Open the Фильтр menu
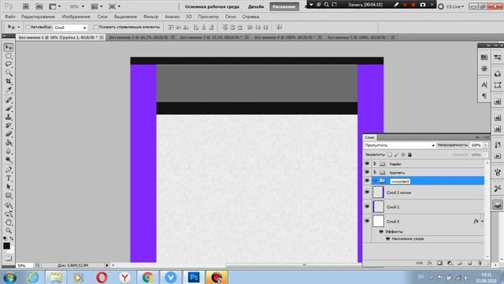Image resolution: width=504 pixels, height=284 pixels. [x=150, y=17]
